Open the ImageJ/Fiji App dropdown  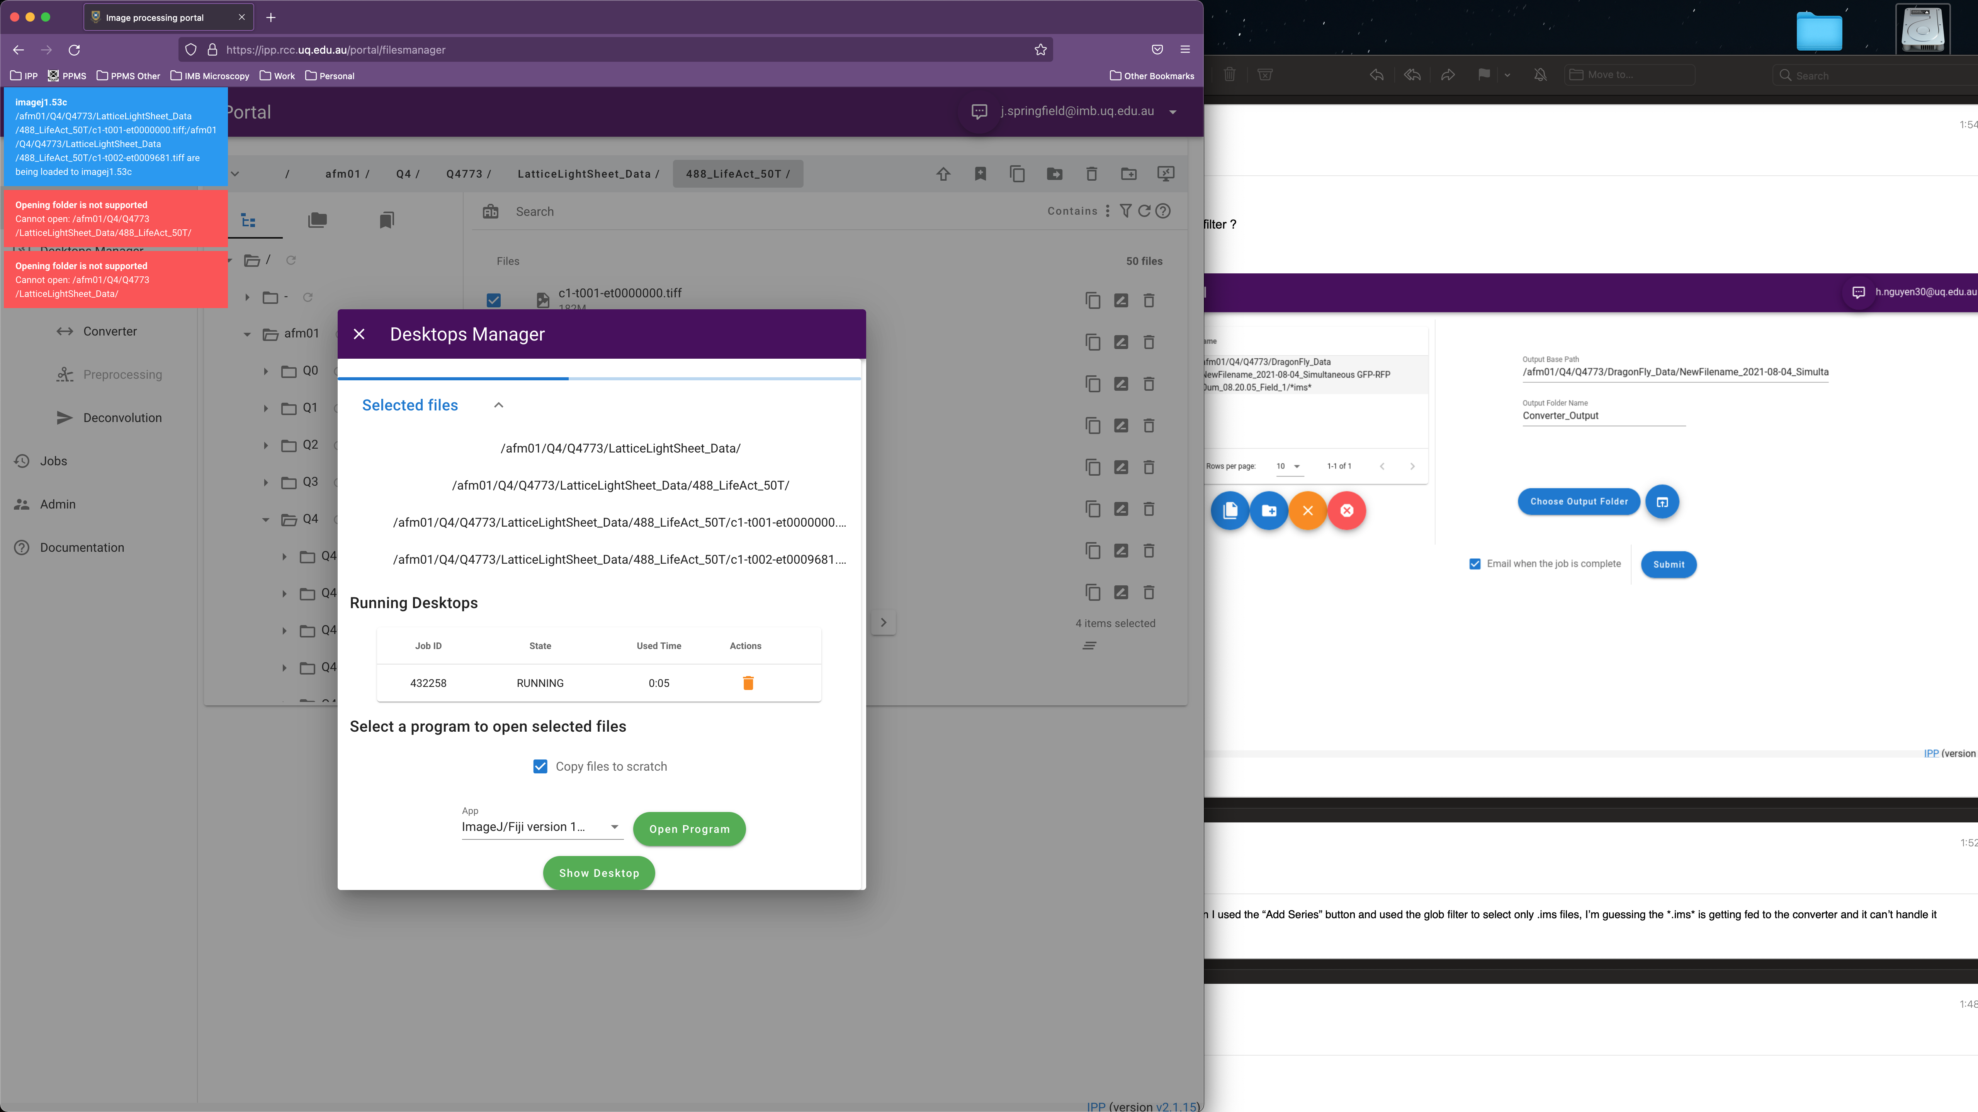point(541,827)
